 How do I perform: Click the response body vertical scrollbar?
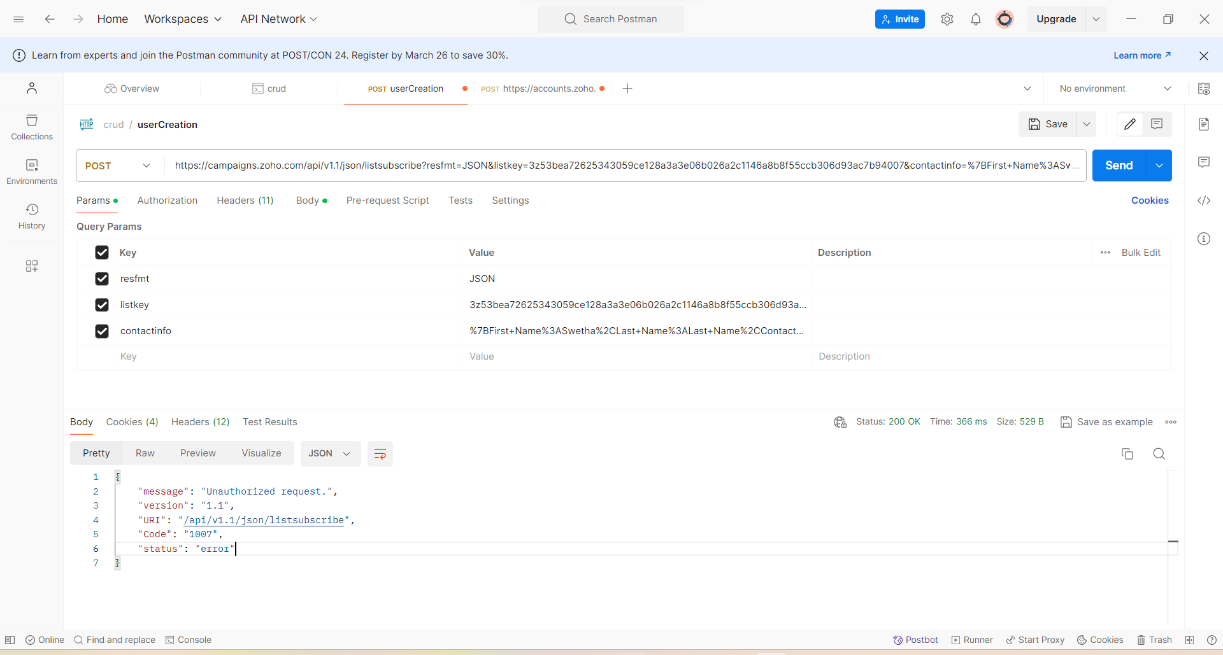[1173, 547]
